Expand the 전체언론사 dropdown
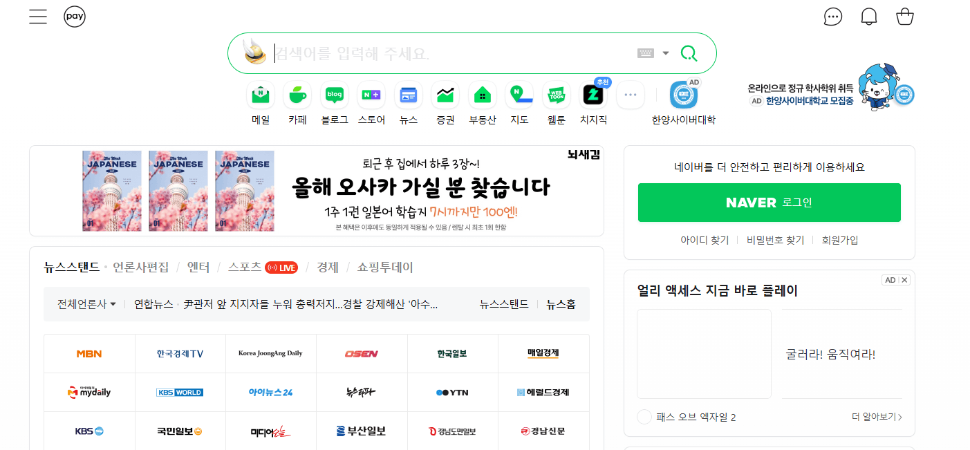 [86, 304]
